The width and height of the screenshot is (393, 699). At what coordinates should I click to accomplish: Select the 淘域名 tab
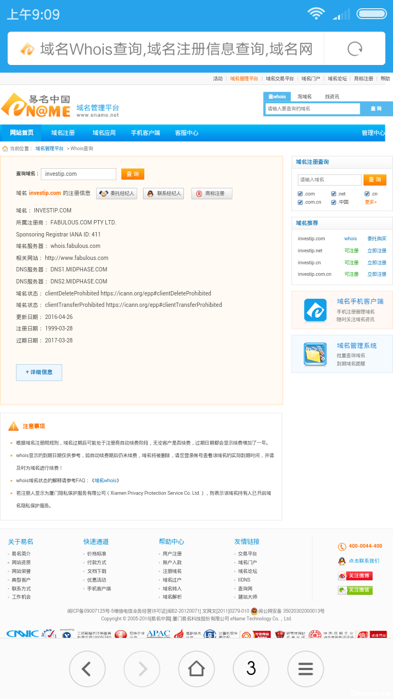coord(305,97)
